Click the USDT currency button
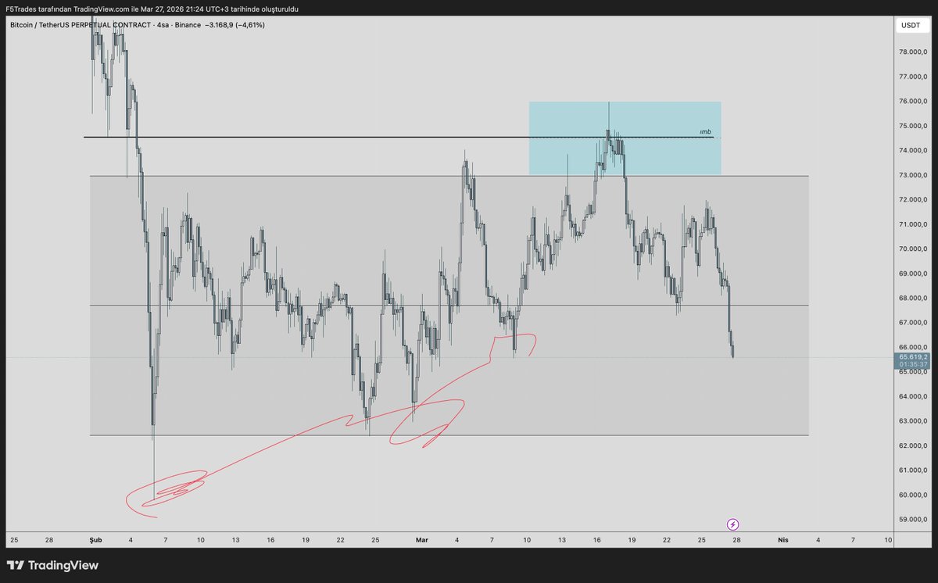The height and width of the screenshot is (583, 938). tap(911, 25)
